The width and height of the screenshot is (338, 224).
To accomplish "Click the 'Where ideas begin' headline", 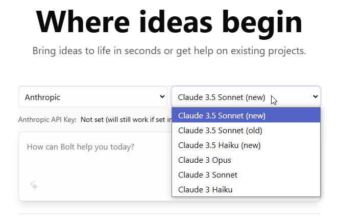I will tap(169, 22).
